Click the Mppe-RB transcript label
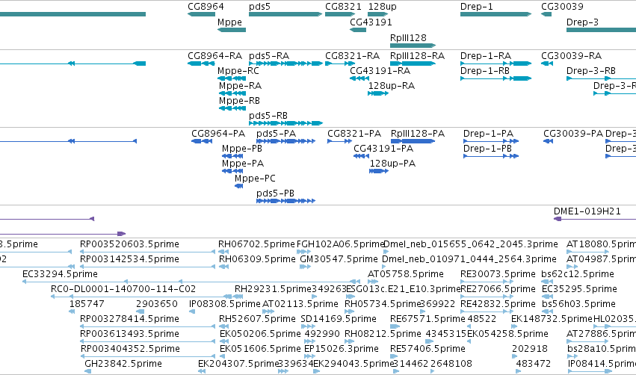The width and height of the screenshot is (636, 375). point(239,101)
